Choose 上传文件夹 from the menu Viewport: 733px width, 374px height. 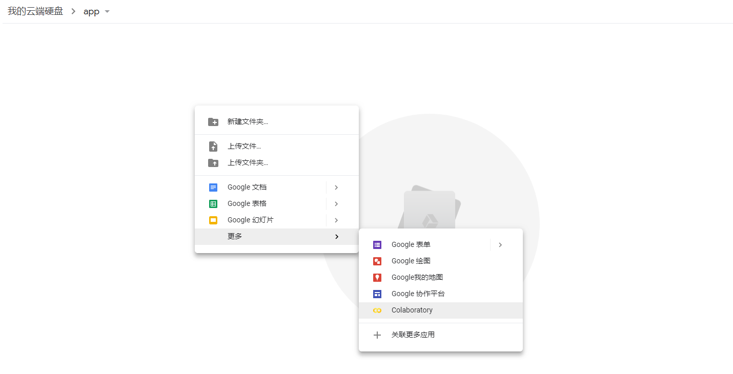click(x=248, y=162)
